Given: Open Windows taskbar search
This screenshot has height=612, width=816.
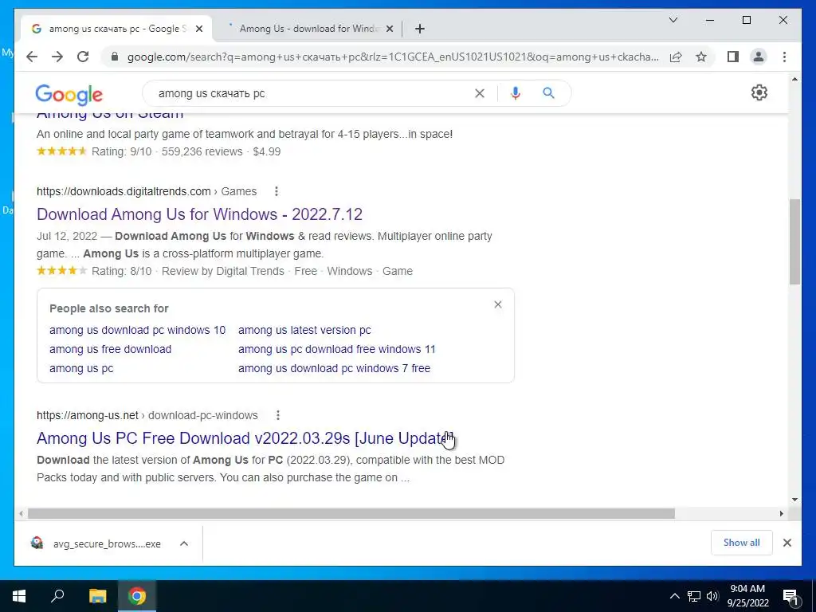Looking at the screenshot, I should point(57,596).
